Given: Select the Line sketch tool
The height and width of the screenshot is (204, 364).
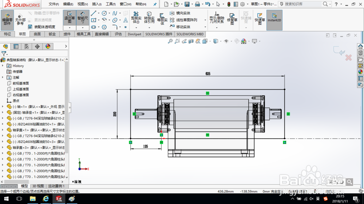Looking at the screenshot, I should (94, 13).
